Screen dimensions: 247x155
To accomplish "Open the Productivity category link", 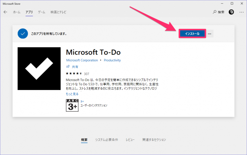I will [x=112, y=60].
